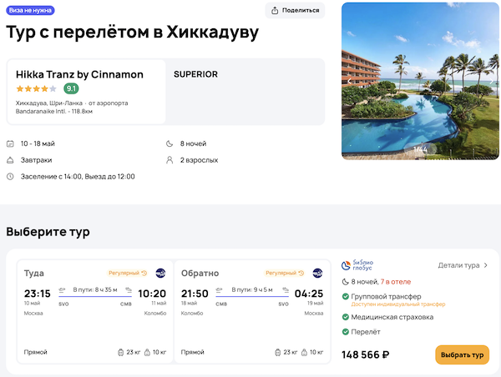The height and width of the screenshot is (377, 501).
Task: Click the Перелёт checkmark
Action: 346,333
